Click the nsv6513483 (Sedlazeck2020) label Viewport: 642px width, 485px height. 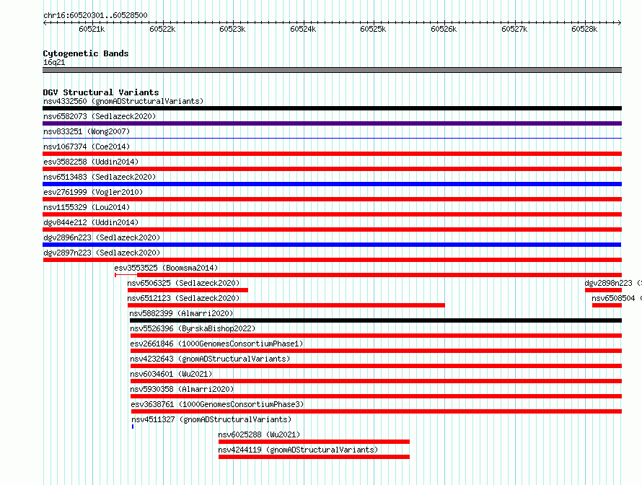pos(100,177)
